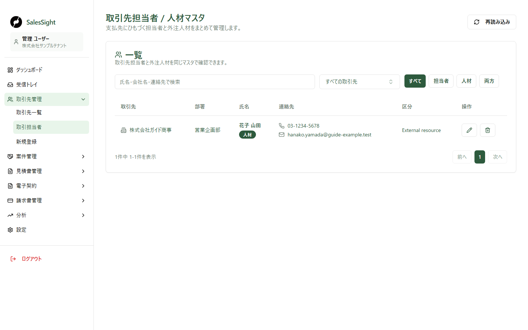Click the 分析 trend chart icon
The image size is (528, 330).
pyautogui.click(x=10, y=215)
